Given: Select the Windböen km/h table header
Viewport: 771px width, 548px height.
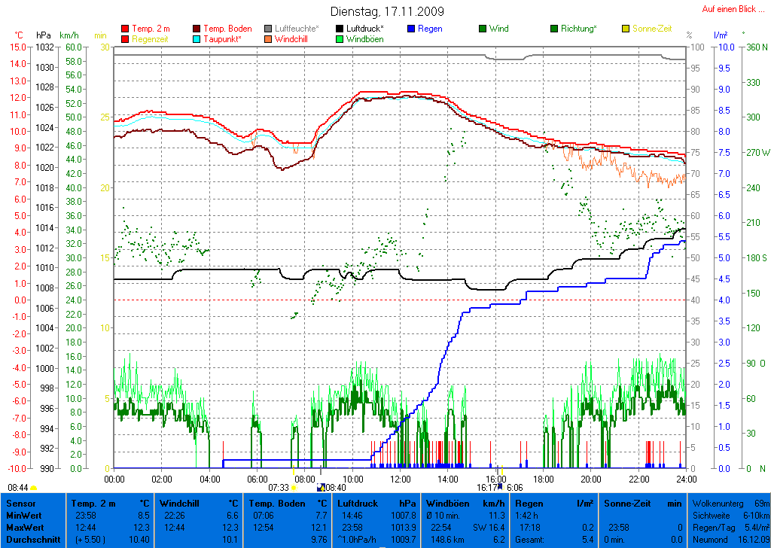Looking at the screenshot, I should (x=465, y=503).
